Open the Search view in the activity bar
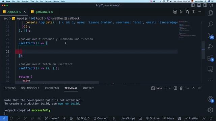Image resolution: width=216 pixels, height=121 pixels. tap(210, 24)
